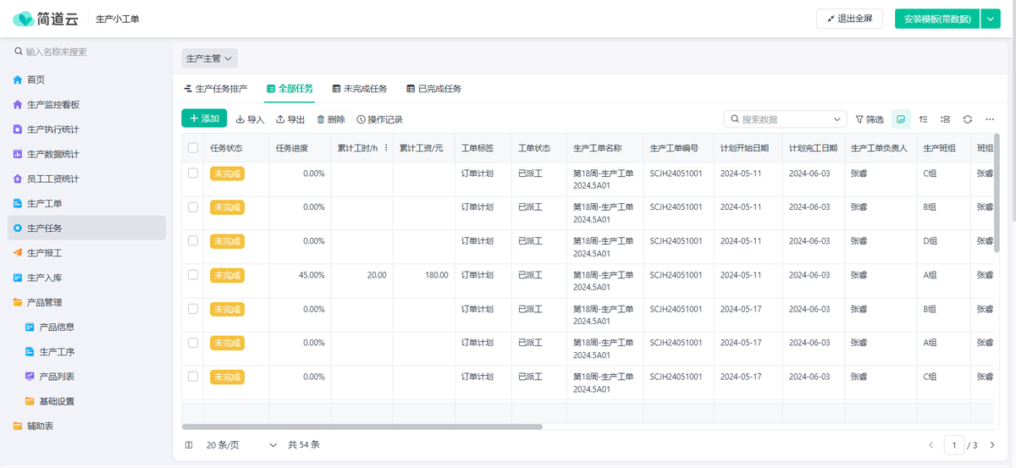Toggle the select-all header checkbox
This screenshot has width=1016, height=468.
(x=193, y=148)
